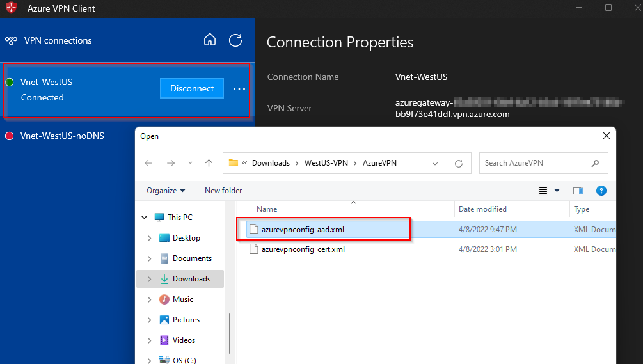Click the 4/8/2022 3:01 PM date cell

pyautogui.click(x=488, y=249)
